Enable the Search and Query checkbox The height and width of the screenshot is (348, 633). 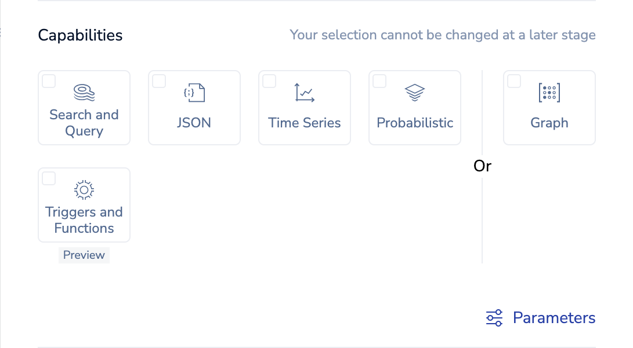point(49,82)
